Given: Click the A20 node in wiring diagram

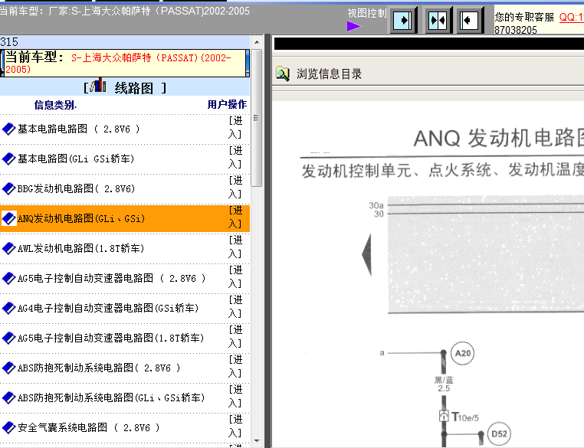Looking at the screenshot, I should pos(463,353).
